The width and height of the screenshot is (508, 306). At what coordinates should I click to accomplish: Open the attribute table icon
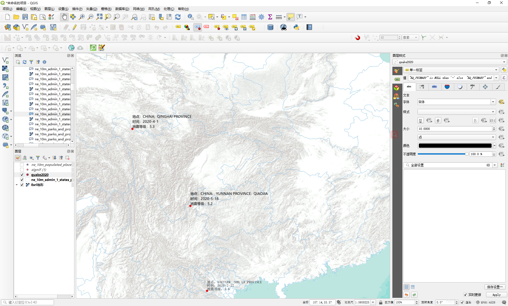click(244, 17)
